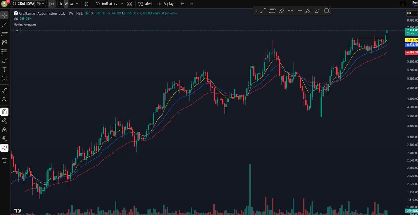Open the candlestick chart type selector
The height and width of the screenshot is (215, 418).
[87, 4]
